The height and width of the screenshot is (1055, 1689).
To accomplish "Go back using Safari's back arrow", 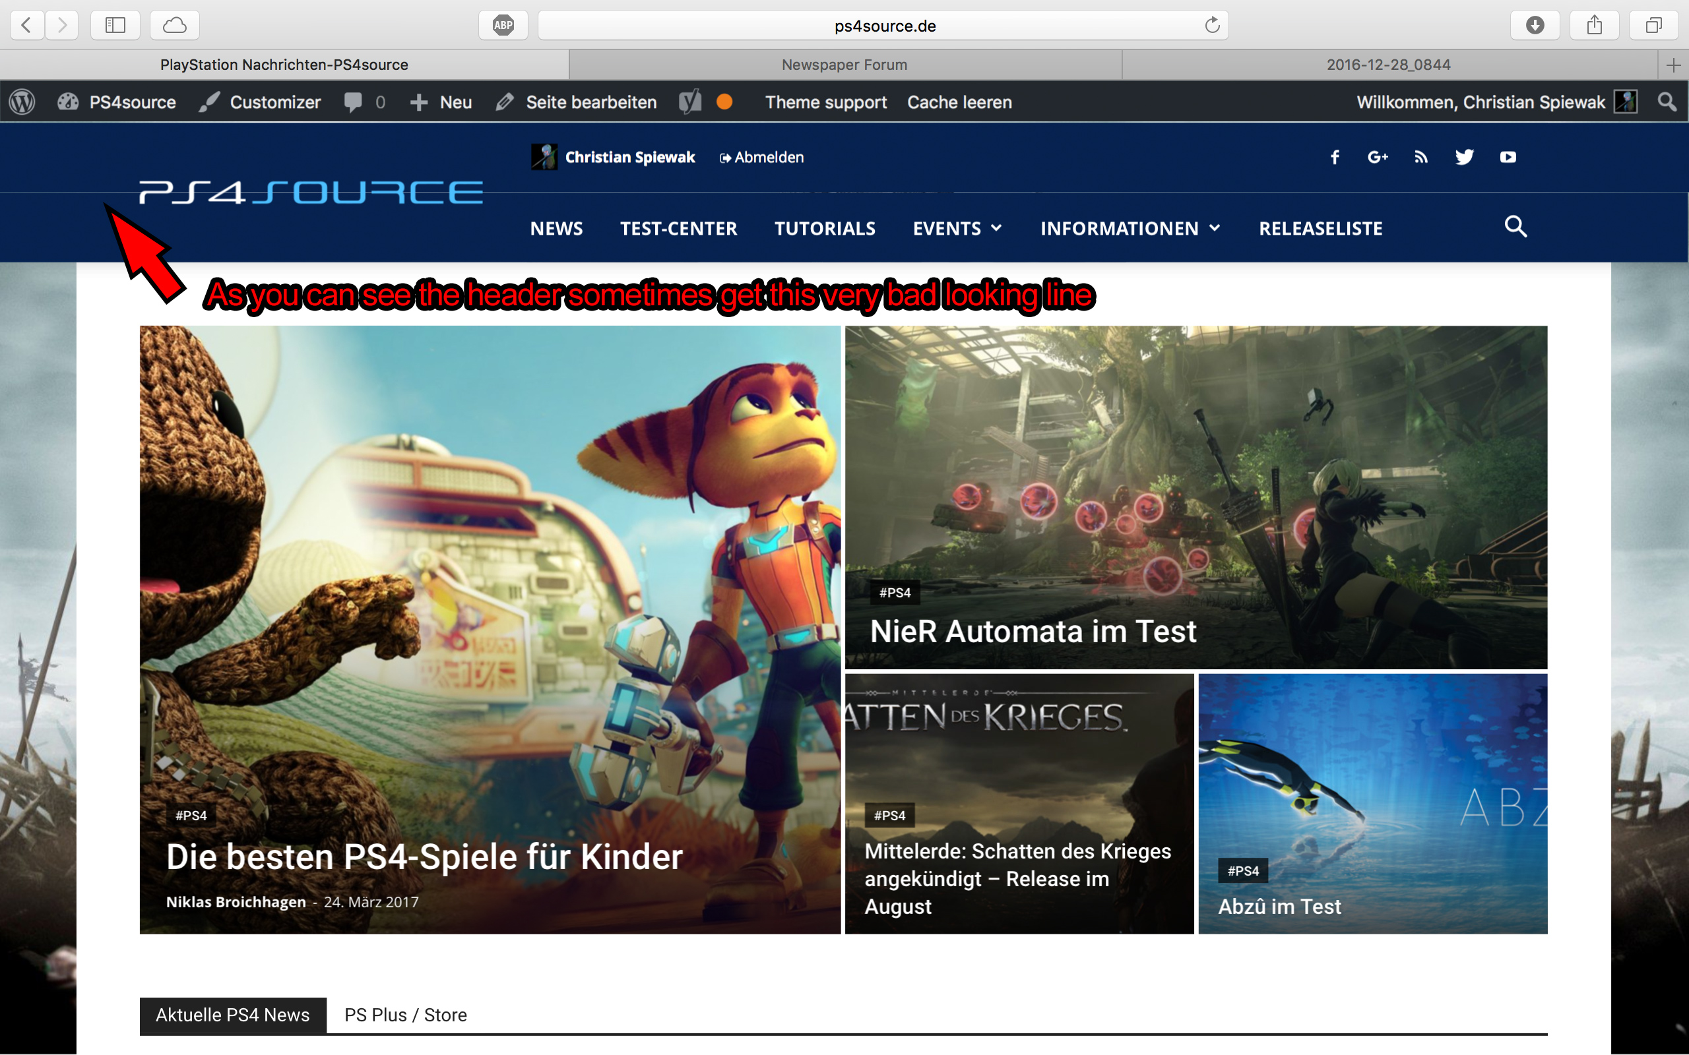I will click(x=27, y=25).
